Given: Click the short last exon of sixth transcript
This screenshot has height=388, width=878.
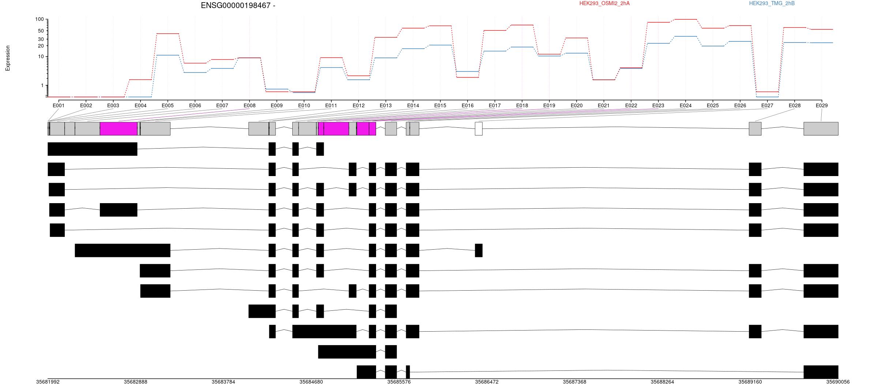Looking at the screenshot, I should [x=479, y=250].
